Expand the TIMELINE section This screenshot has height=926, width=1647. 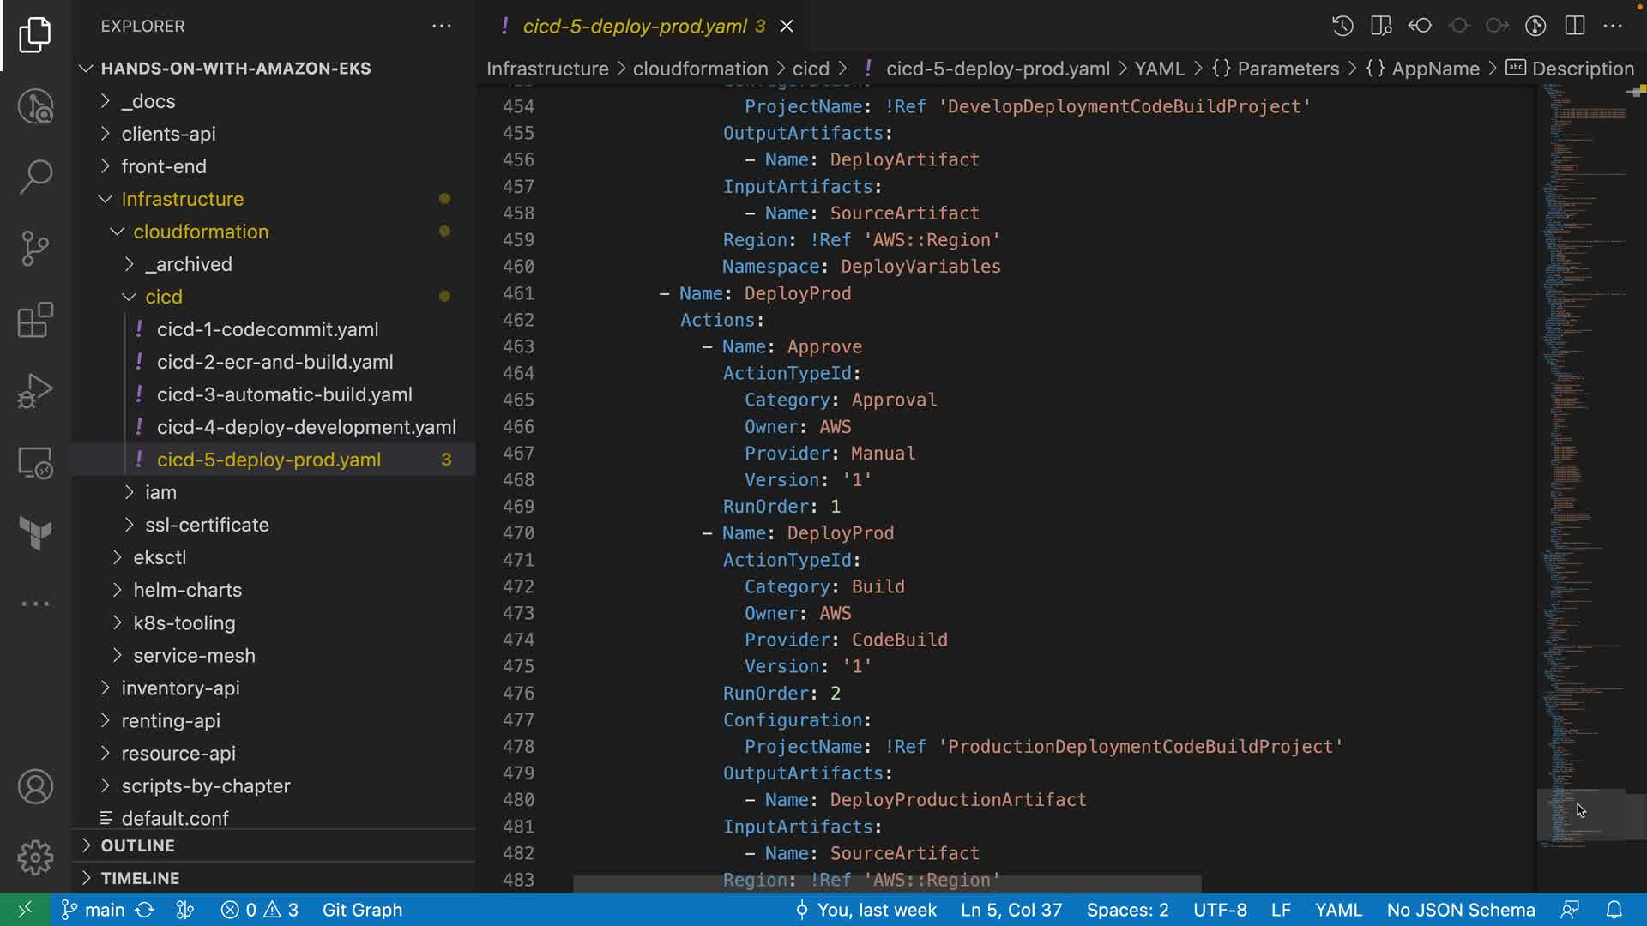point(140,878)
